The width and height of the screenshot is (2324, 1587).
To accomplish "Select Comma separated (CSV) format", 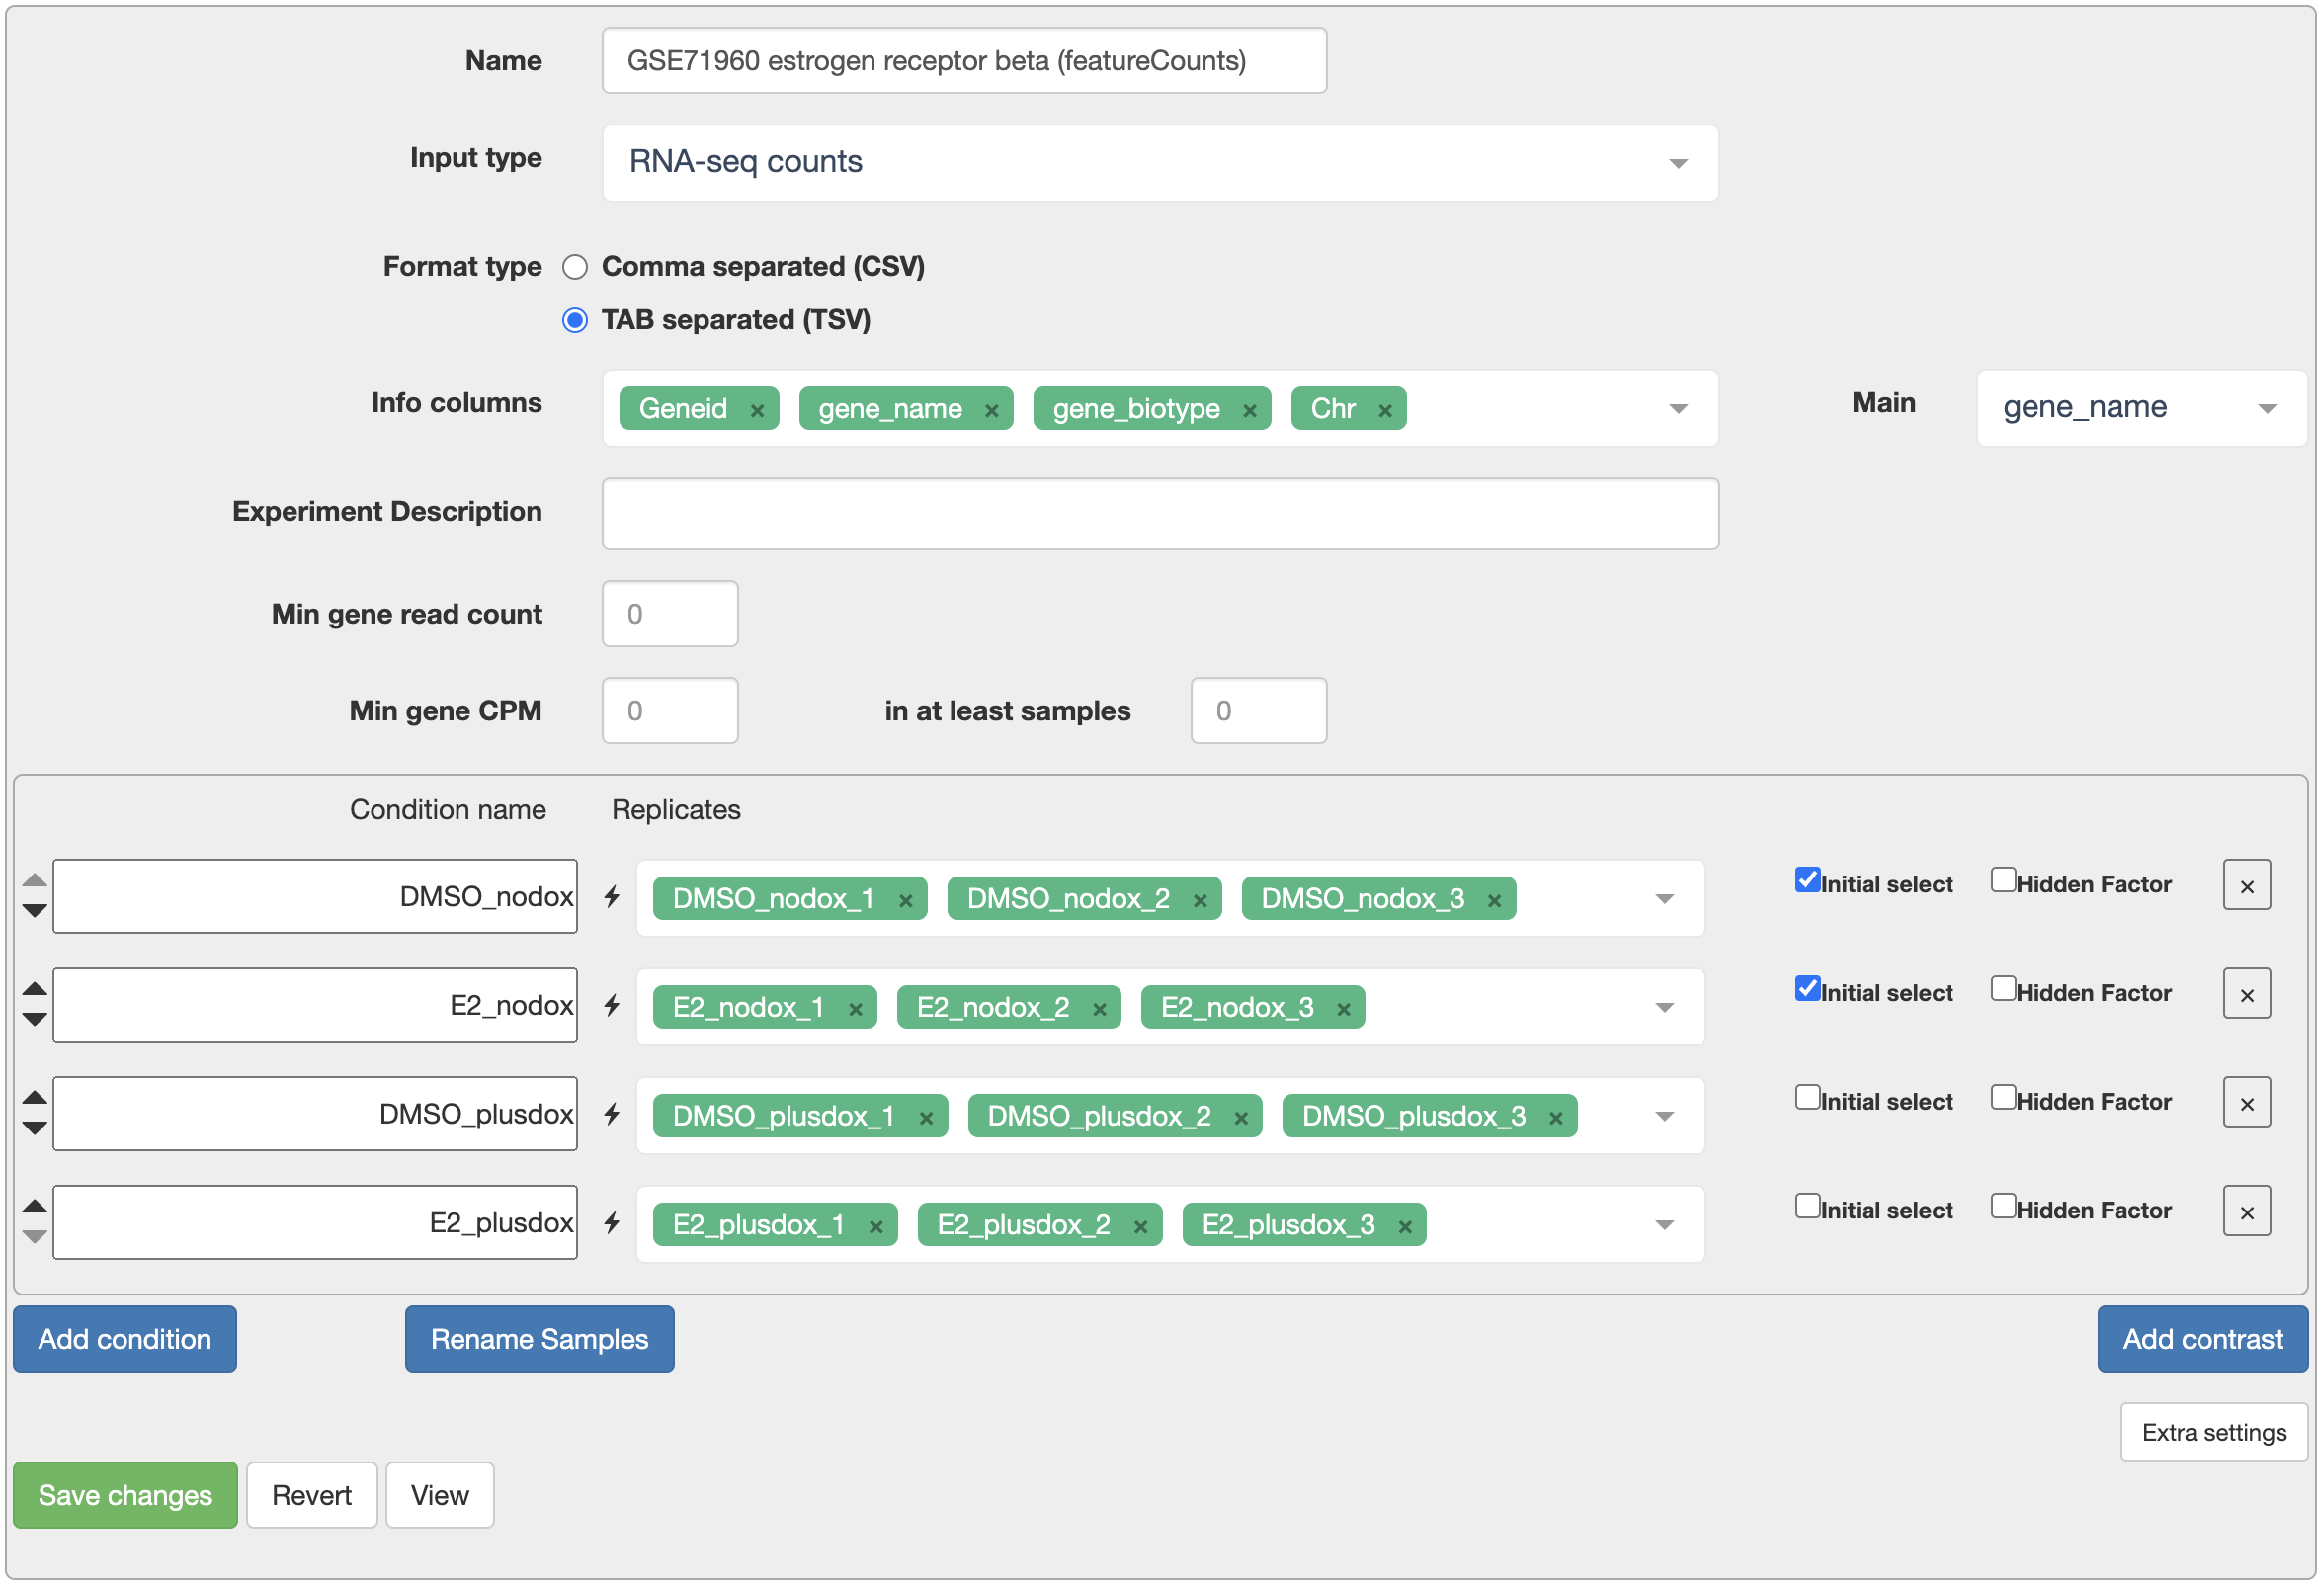I will coord(575,267).
